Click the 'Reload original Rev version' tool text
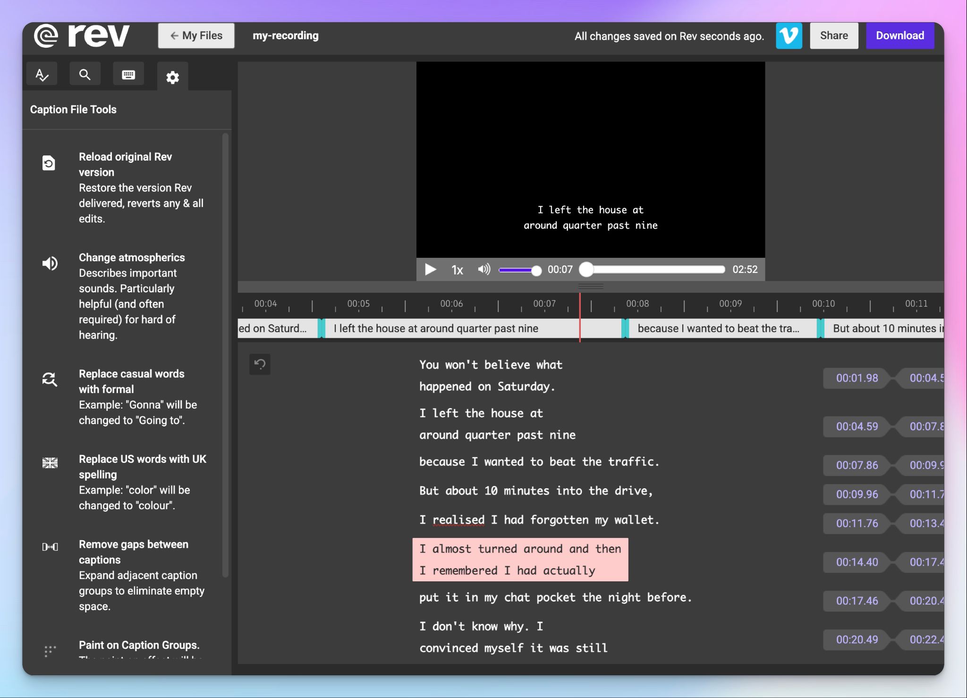This screenshot has width=967, height=698. click(x=125, y=164)
